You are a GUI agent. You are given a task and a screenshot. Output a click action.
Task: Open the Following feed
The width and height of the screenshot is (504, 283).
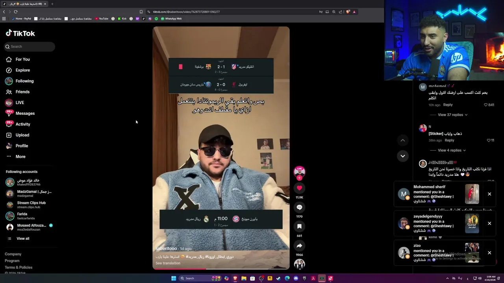[x=20, y=81]
